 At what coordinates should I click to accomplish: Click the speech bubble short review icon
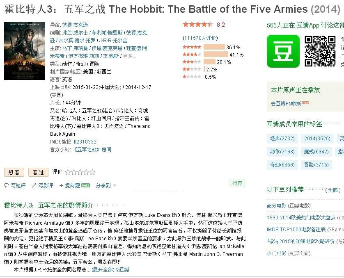click(7, 185)
